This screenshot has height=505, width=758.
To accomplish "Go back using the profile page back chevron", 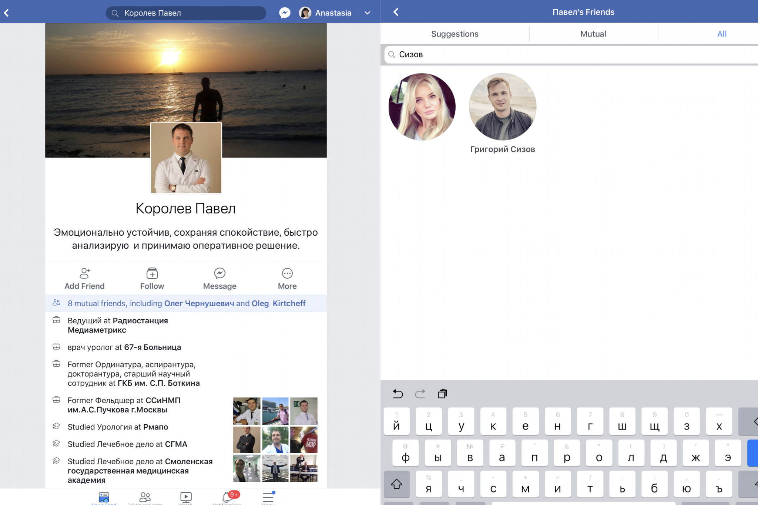I will pyautogui.click(x=7, y=13).
